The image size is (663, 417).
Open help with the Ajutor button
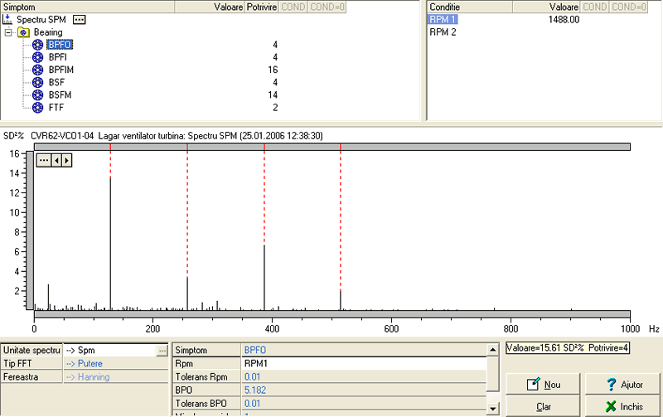(617, 385)
